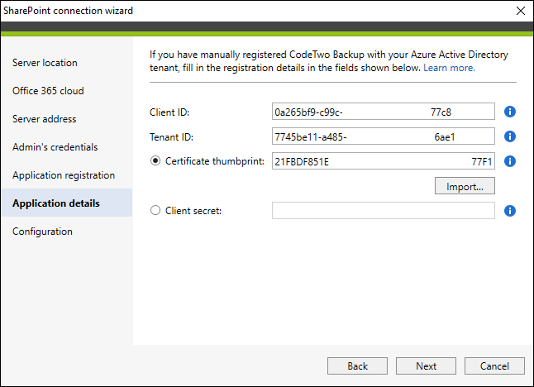Cancel the SharePoint connection wizard

coord(494,365)
